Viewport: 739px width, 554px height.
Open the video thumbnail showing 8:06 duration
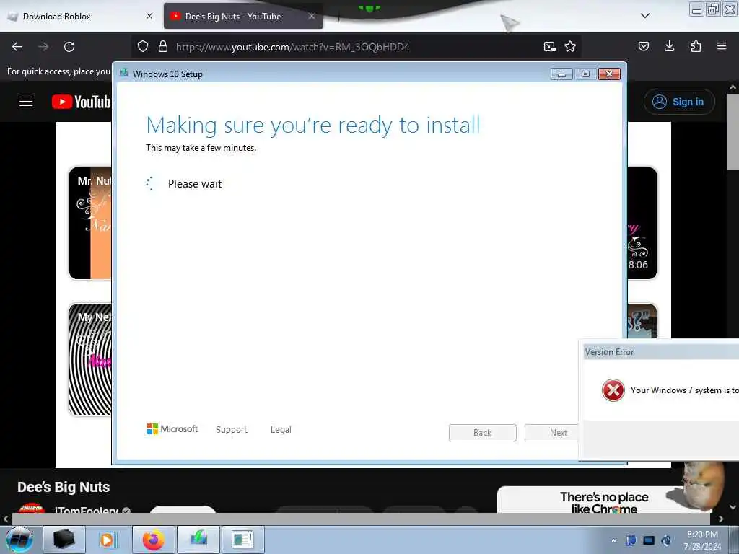click(x=642, y=223)
